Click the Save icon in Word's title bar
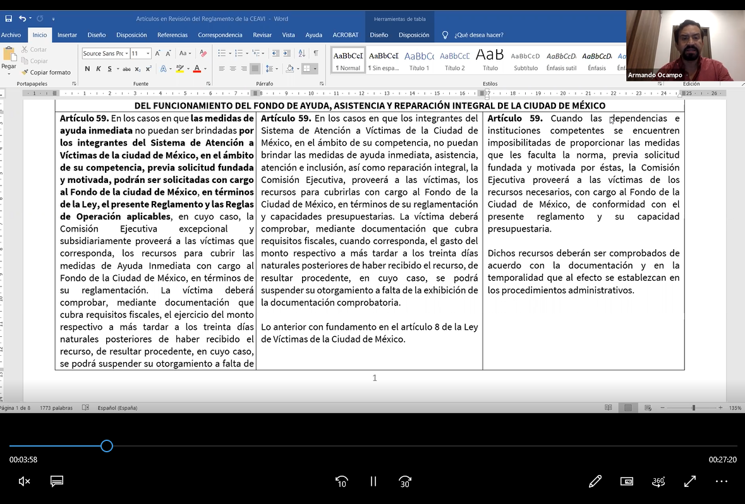Image resolution: width=745 pixels, height=504 pixels. (x=9, y=19)
